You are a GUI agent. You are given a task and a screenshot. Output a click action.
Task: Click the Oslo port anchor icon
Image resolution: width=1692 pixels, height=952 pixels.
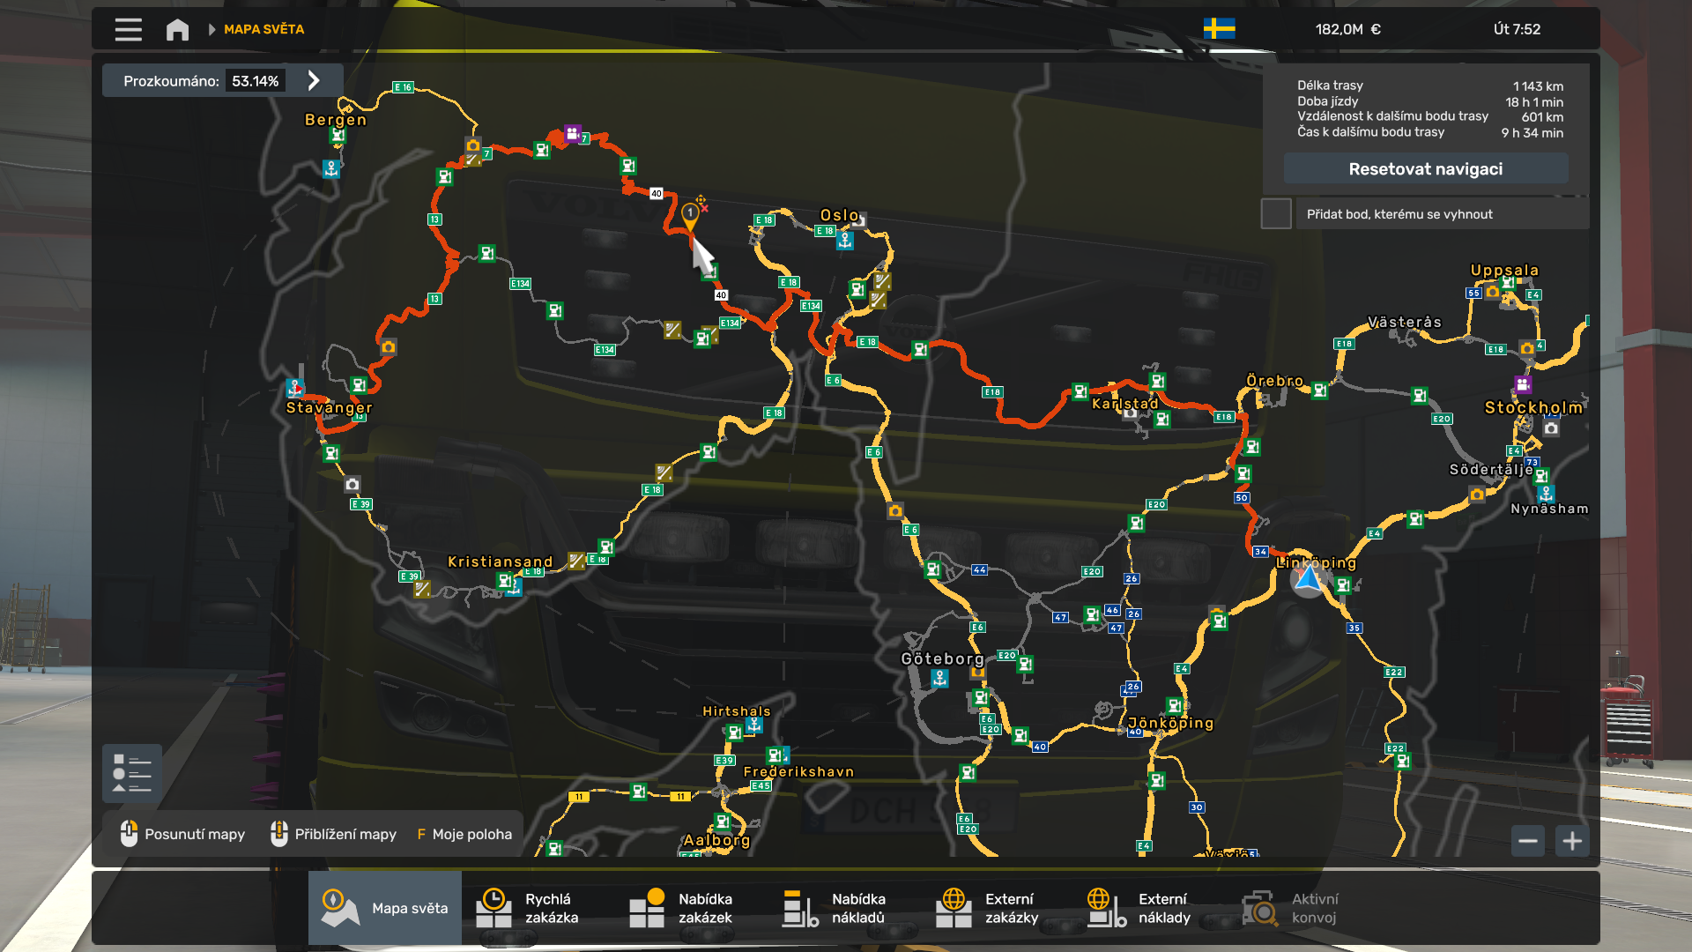[845, 240]
